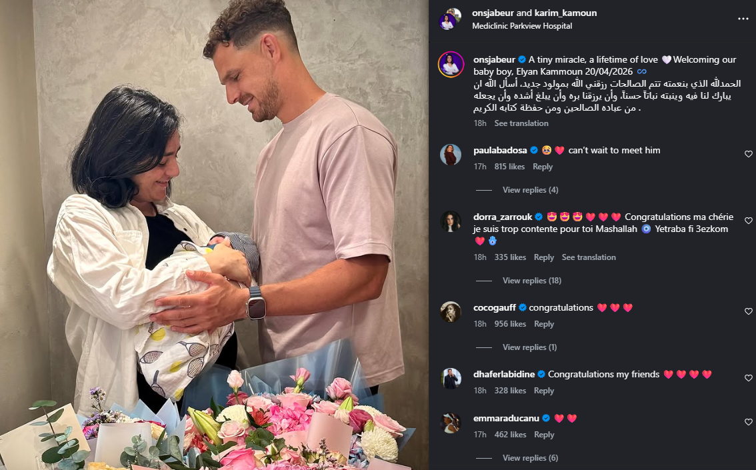Open emmaraducanu's avatar
Viewport: 756px width, 470px height.
click(451, 423)
